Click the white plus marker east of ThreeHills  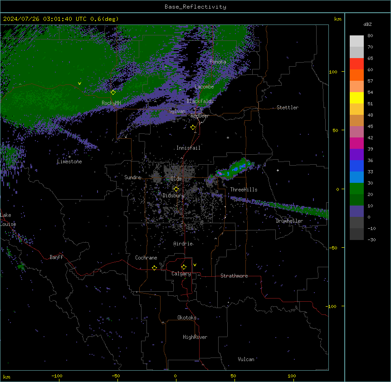click(x=278, y=170)
